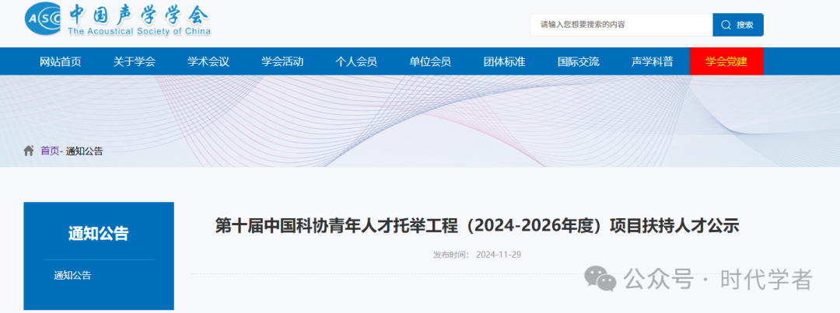Open 关于学会 menu item
The height and width of the screenshot is (313, 840).
click(135, 61)
